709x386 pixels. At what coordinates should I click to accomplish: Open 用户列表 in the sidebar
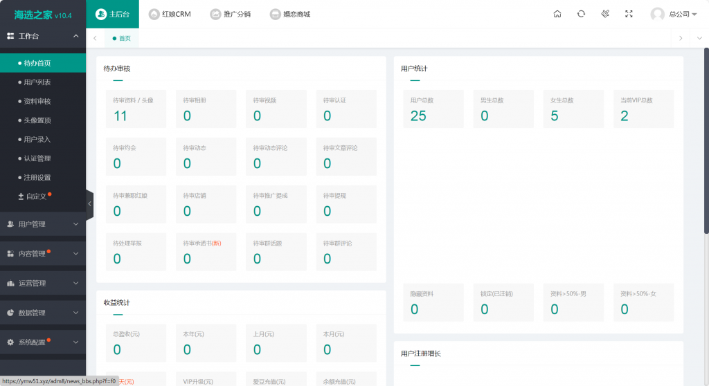coord(37,82)
